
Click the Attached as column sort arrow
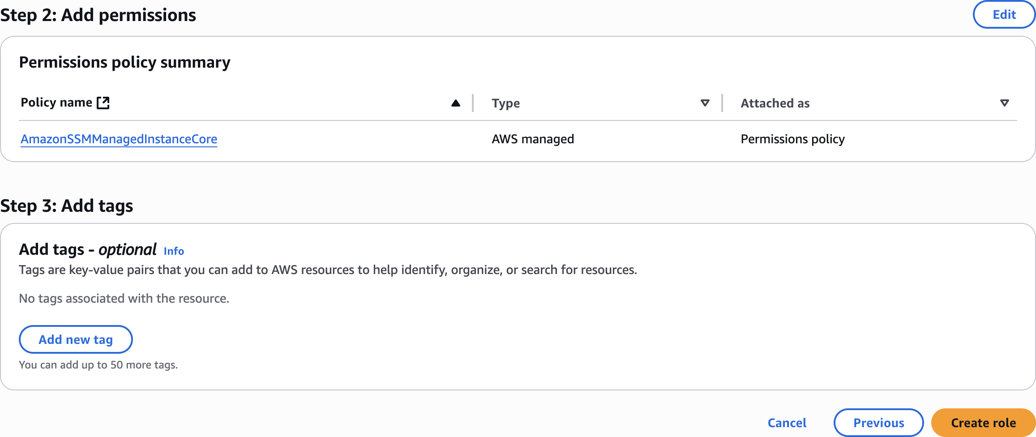(1004, 103)
